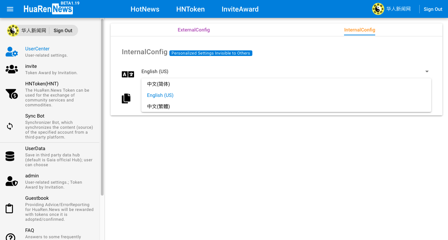The height and width of the screenshot is (240, 448).
Task: Open FAQ sidebar item
Action: pos(50,233)
